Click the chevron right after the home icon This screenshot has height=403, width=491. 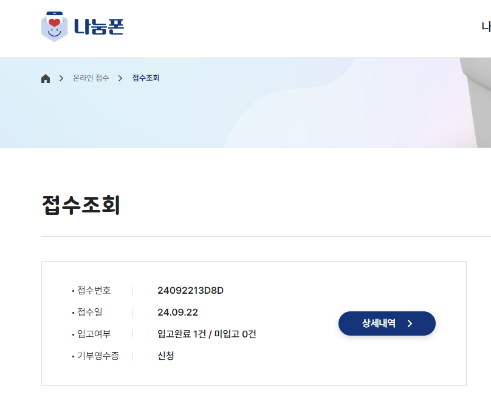point(61,78)
